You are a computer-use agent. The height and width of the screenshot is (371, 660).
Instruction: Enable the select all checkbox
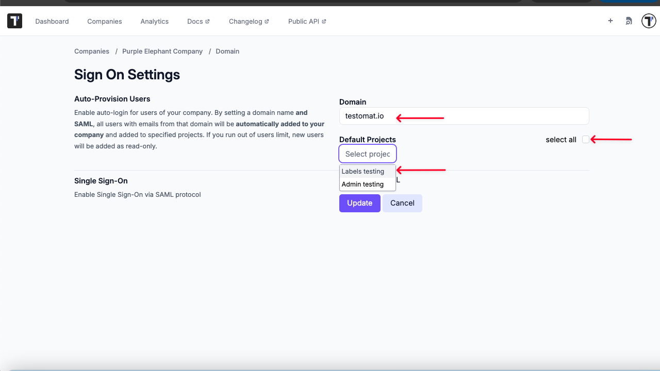pos(585,139)
